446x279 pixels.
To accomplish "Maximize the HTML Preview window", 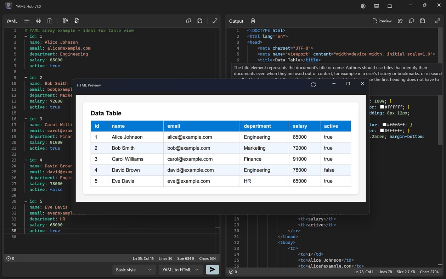I will [348, 84].
